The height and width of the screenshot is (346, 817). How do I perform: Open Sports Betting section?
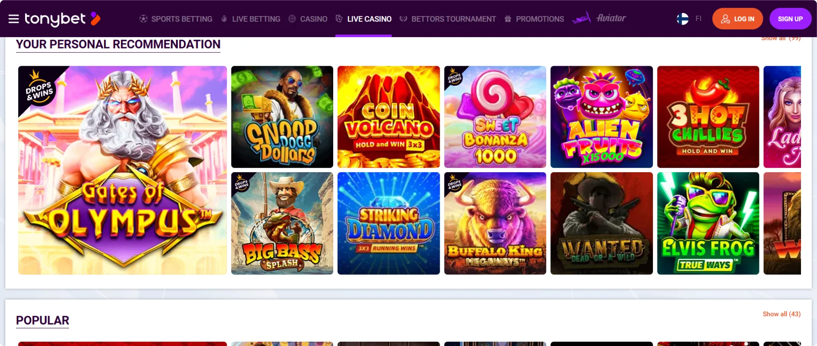(x=176, y=19)
